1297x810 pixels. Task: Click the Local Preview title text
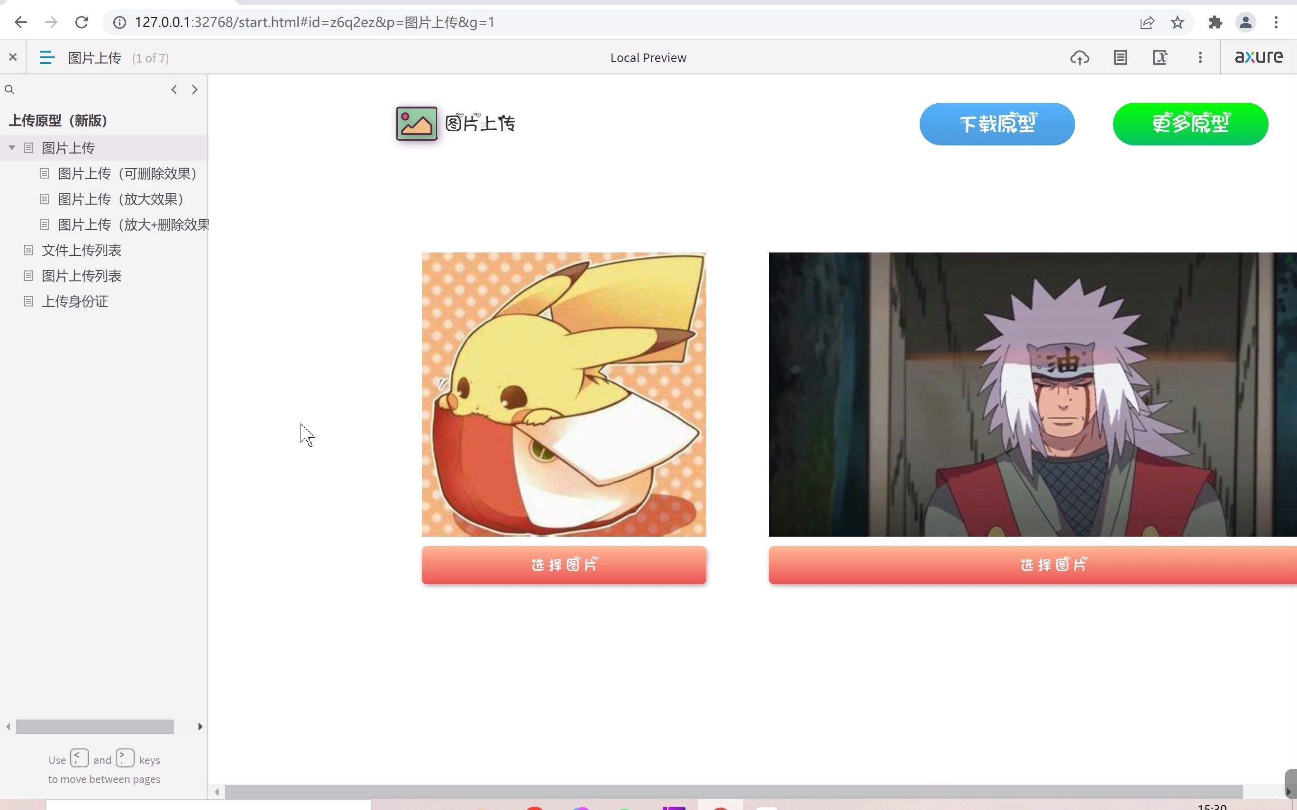(x=648, y=58)
